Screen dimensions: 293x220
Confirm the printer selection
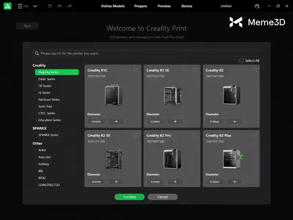(130, 197)
